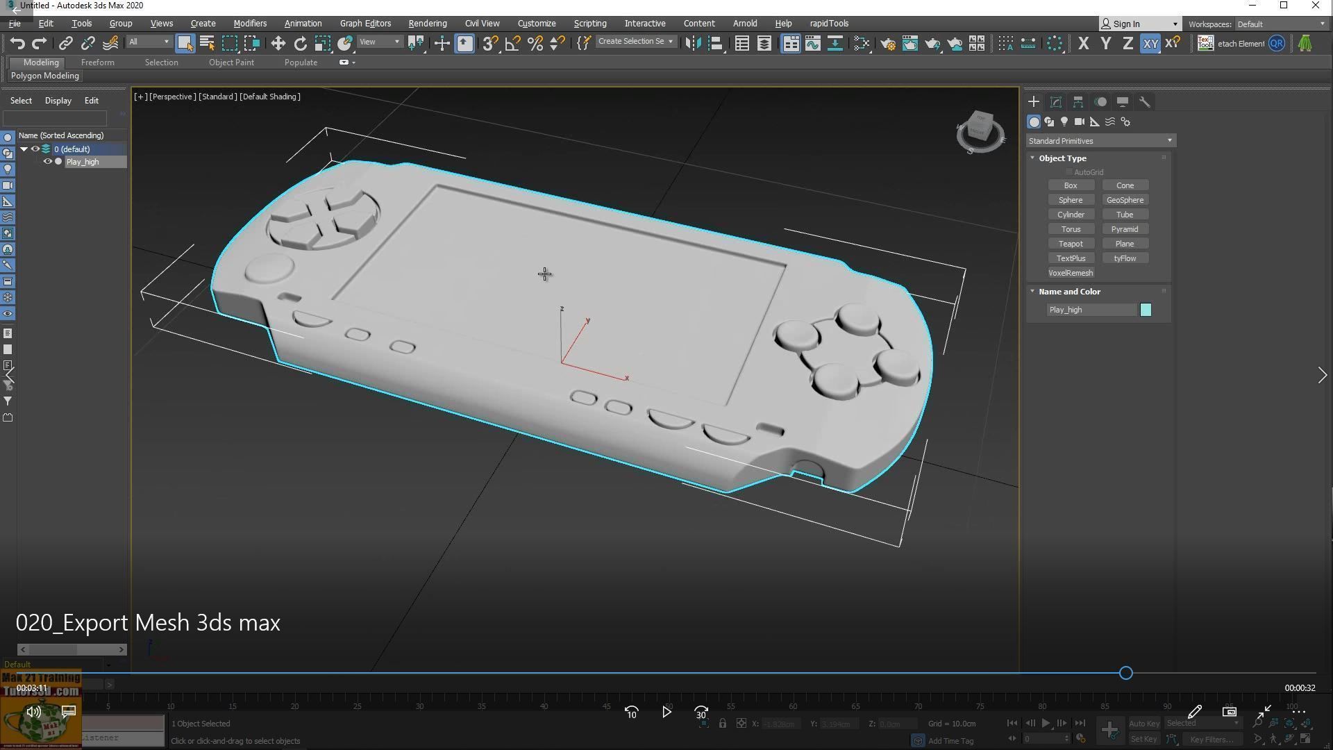The height and width of the screenshot is (750, 1333).
Task: Select the Shapes category icon
Action: [x=1049, y=122]
